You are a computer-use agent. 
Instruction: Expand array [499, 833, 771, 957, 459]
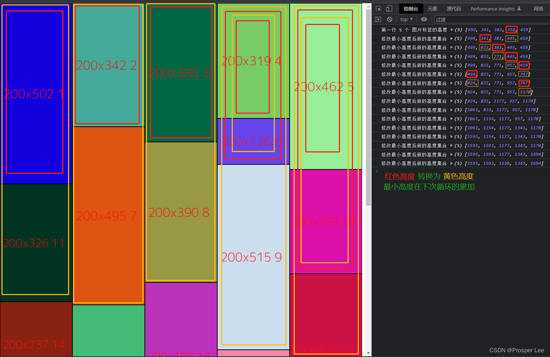pos(452,65)
